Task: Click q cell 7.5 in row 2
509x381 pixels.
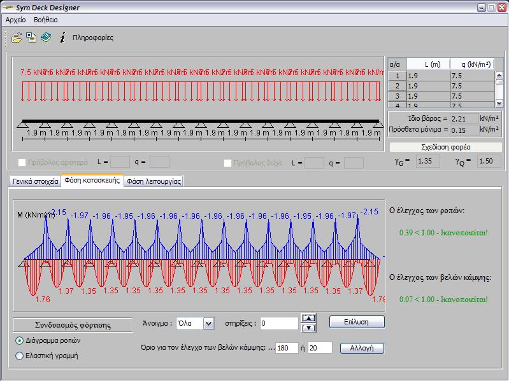Action: (x=472, y=86)
